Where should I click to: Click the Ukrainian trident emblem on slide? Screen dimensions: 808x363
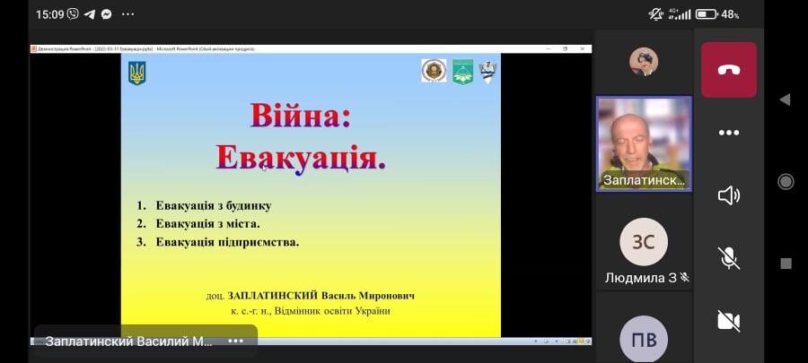[137, 73]
